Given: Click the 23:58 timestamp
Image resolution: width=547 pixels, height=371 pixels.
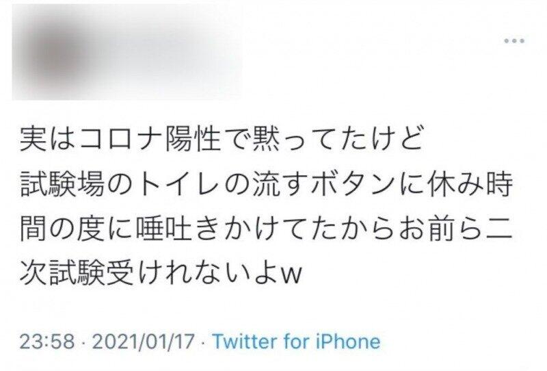Looking at the screenshot, I should (x=47, y=342).
